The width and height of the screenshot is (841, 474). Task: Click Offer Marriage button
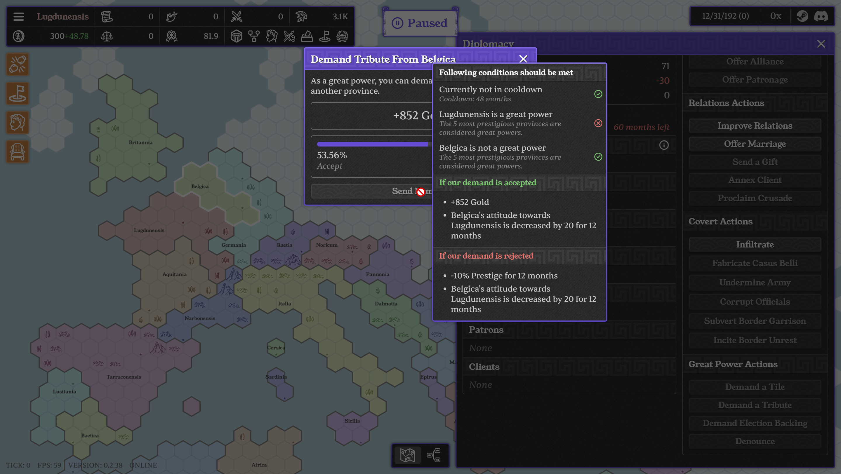tap(755, 144)
